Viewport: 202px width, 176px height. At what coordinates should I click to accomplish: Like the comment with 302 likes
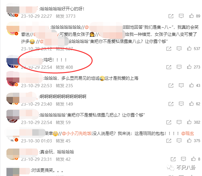click(189, 122)
